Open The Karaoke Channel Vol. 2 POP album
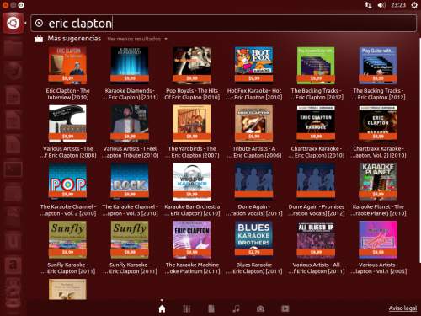The image size is (421, 316). point(67,190)
